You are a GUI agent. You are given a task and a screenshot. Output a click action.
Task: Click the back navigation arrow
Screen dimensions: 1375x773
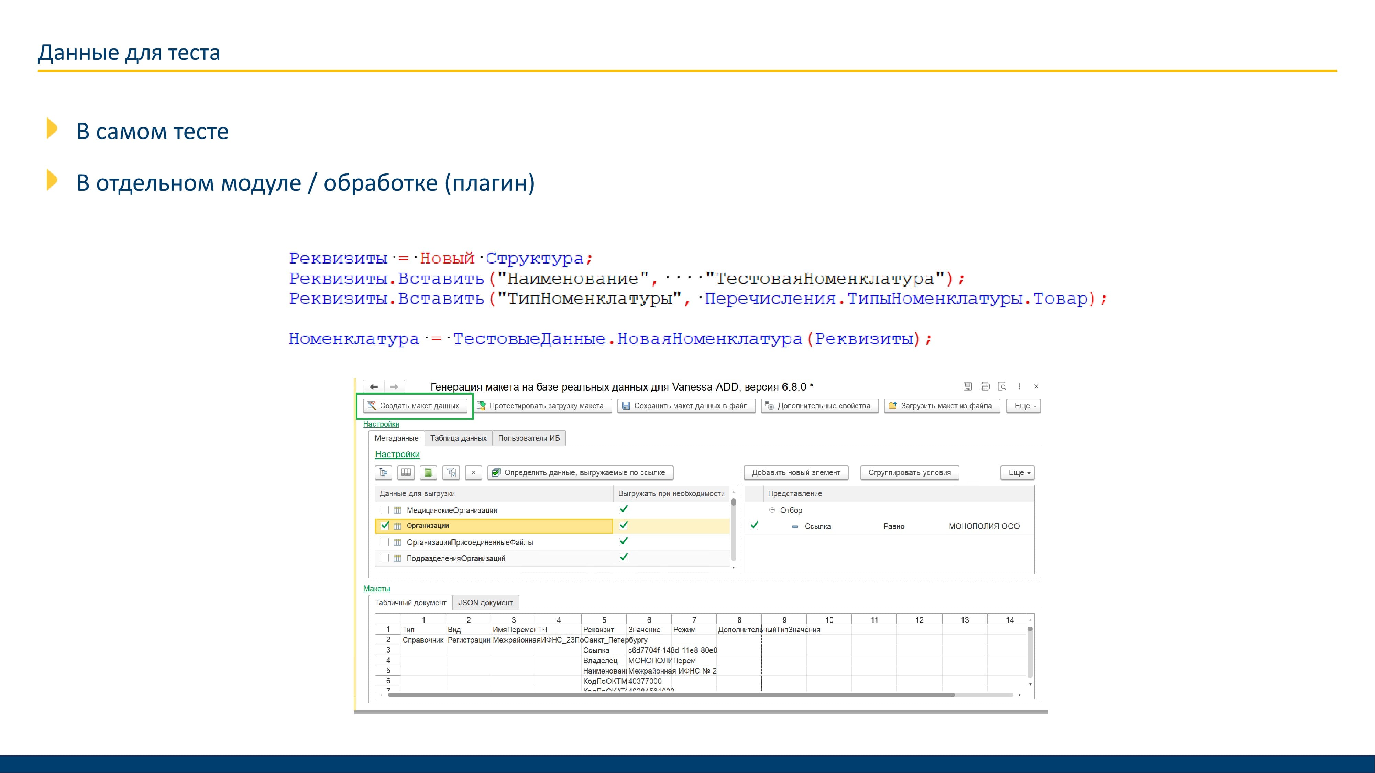click(374, 387)
